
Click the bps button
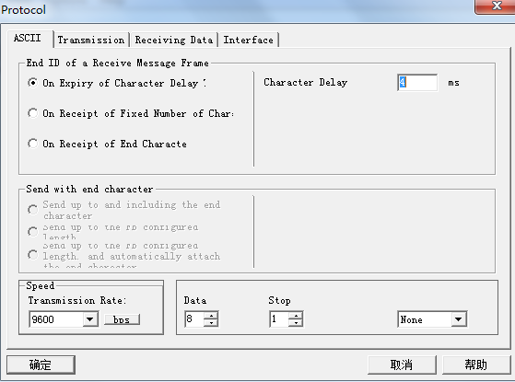click(122, 319)
